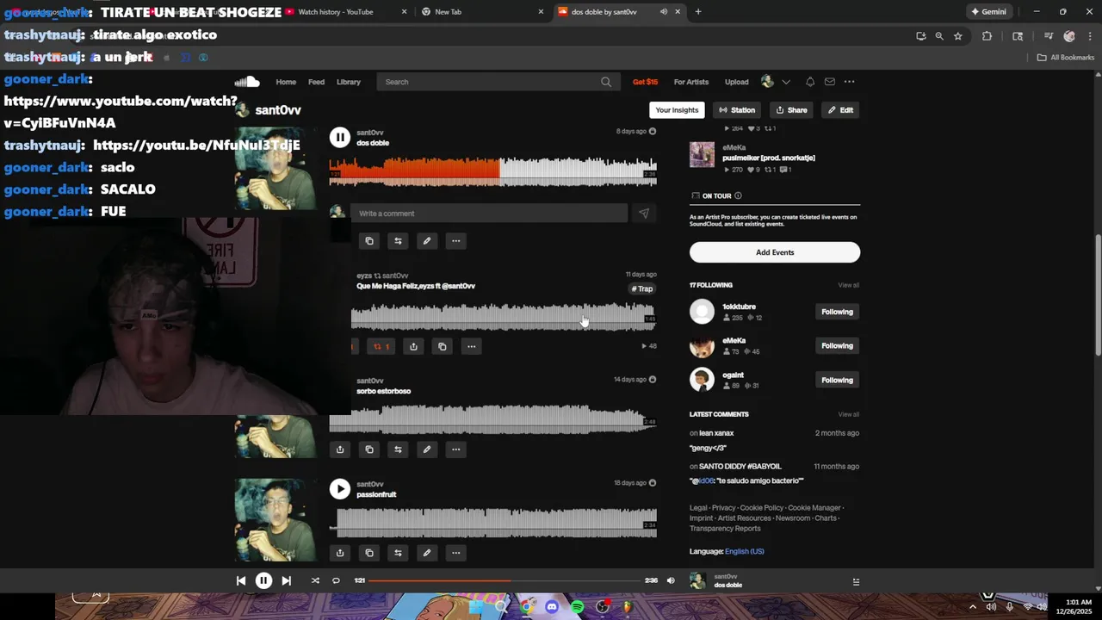Image resolution: width=1102 pixels, height=620 pixels.
Task: Repost the sorbo estorboso track
Action: point(398,449)
